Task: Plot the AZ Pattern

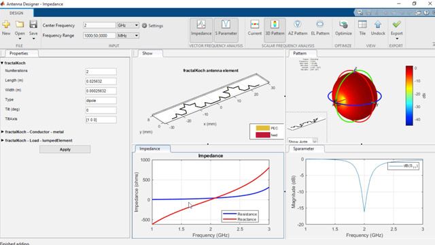Action: tap(298, 28)
